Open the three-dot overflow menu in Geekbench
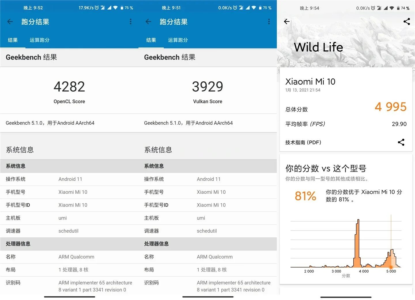The image size is (415, 300). [x=131, y=22]
